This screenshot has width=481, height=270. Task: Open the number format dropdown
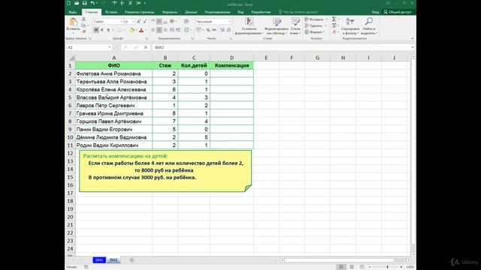point(229,22)
